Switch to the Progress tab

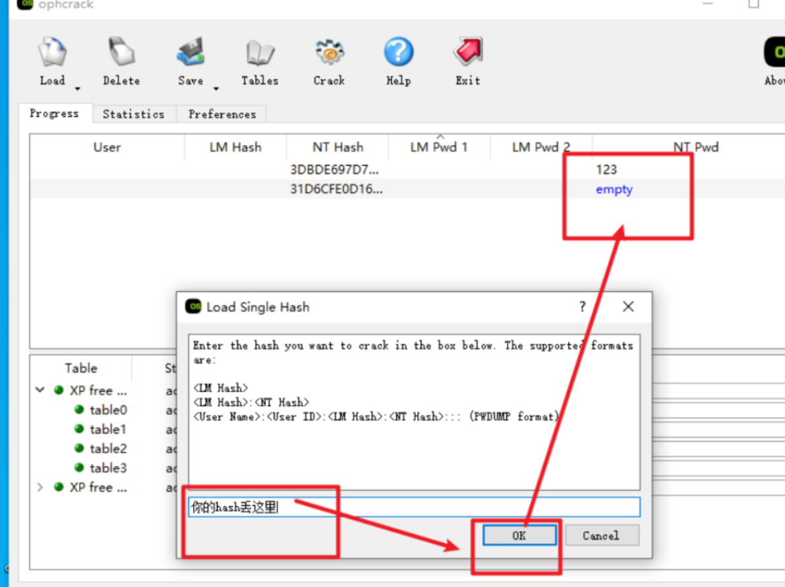pyautogui.click(x=55, y=113)
